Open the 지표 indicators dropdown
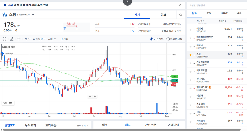247x131 pixels. coord(52,39)
